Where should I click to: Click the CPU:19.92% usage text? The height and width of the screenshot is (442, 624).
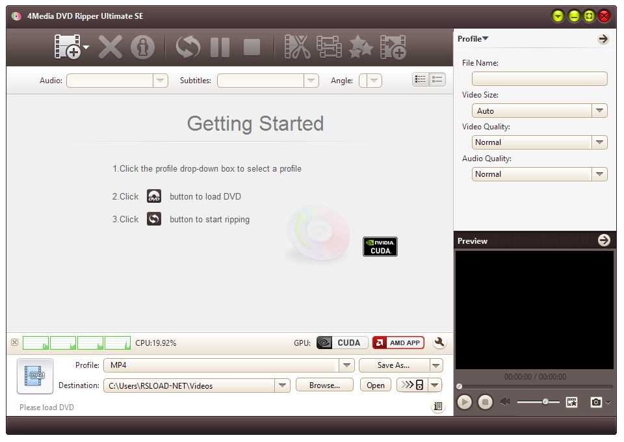155,343
